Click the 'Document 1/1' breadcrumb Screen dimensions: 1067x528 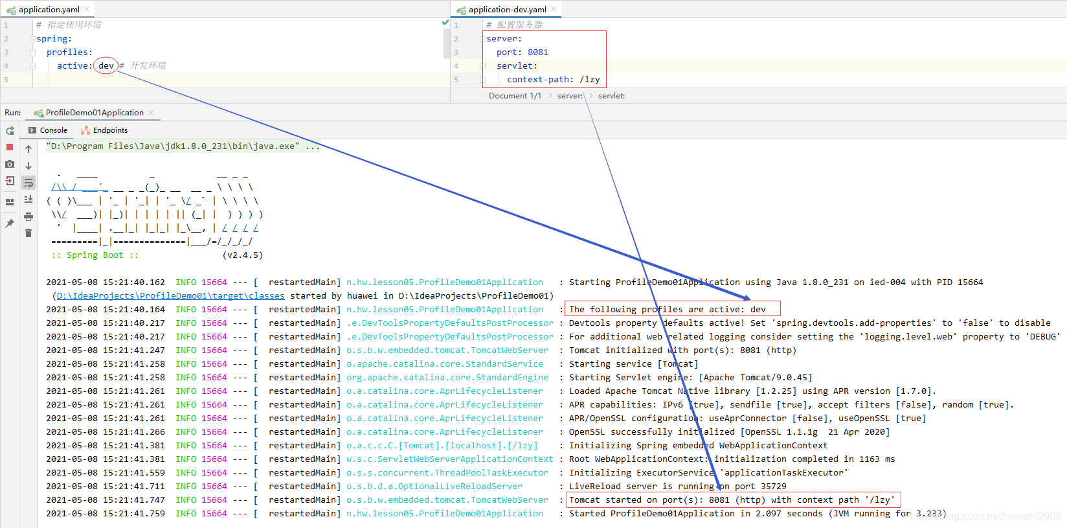coord(515,96)
